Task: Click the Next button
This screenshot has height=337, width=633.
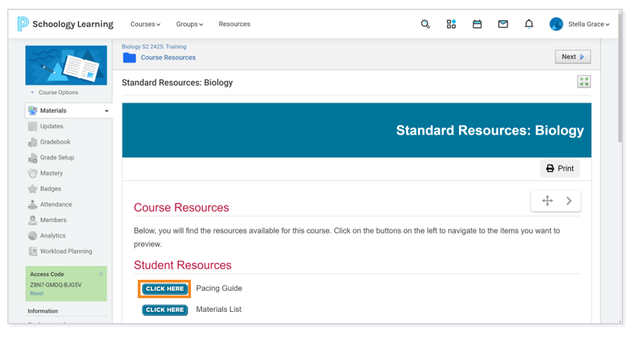Action: click(572, 57)
